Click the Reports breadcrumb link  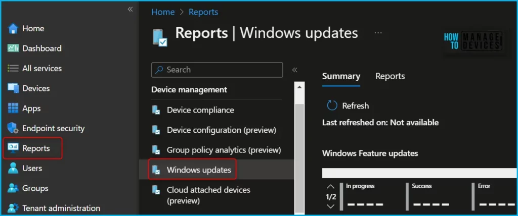[203, 12]
